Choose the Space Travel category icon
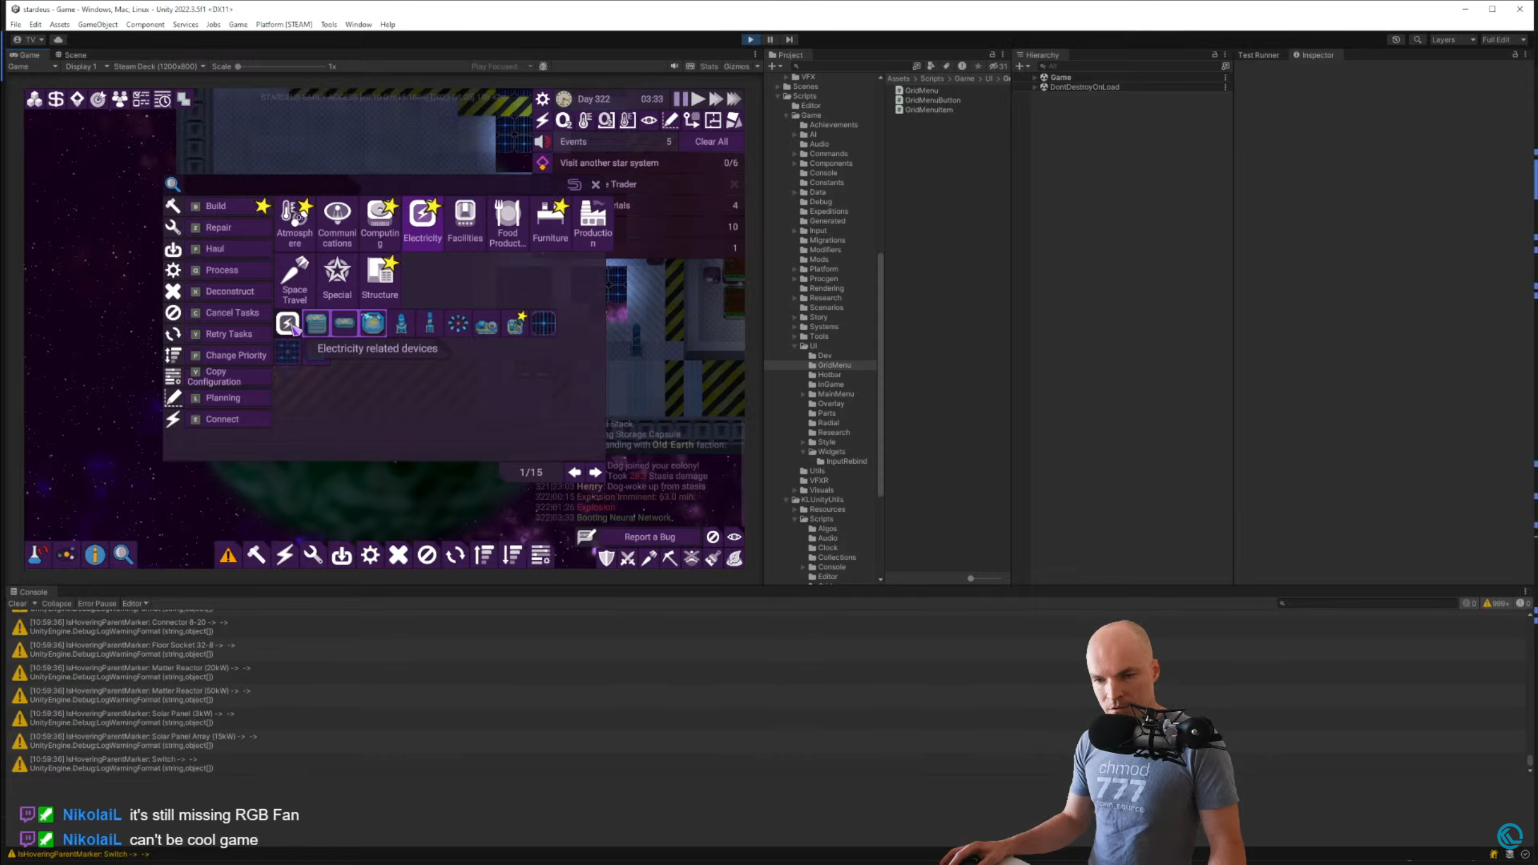1538x865 pixels. coord(294,272)
